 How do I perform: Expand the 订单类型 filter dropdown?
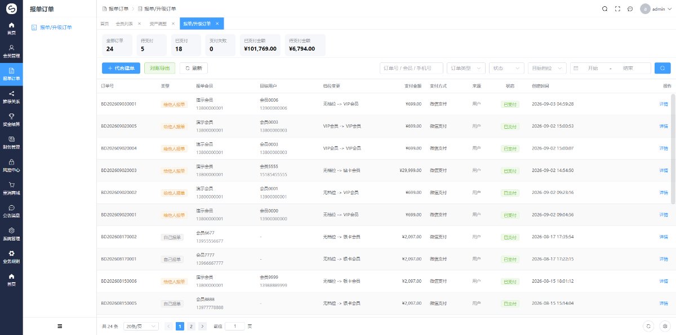coord(466,68)
